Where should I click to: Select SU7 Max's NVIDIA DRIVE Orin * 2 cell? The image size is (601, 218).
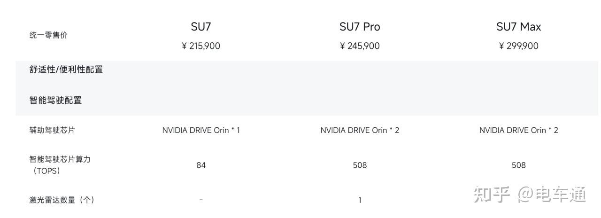click(x=518, y=130)
